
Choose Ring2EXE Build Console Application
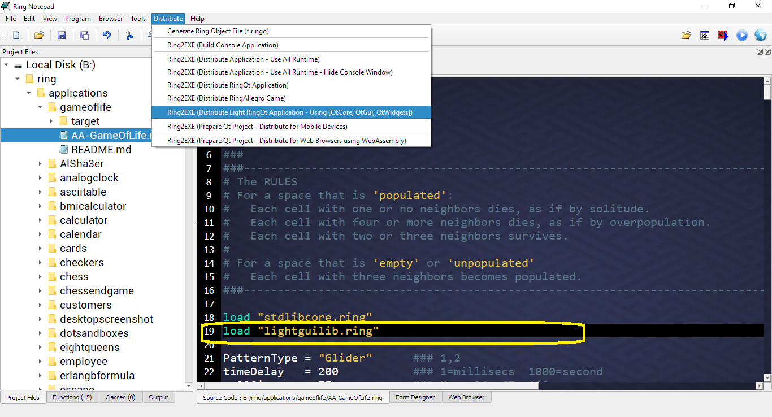pyautogui.click(x=223, y=45)
